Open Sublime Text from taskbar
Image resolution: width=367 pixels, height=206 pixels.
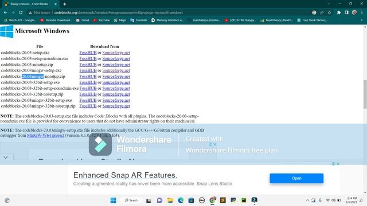tap(223, 200)
